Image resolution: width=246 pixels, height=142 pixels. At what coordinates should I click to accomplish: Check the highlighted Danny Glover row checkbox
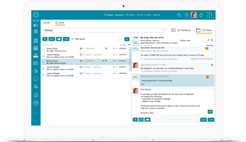[44, 62]
